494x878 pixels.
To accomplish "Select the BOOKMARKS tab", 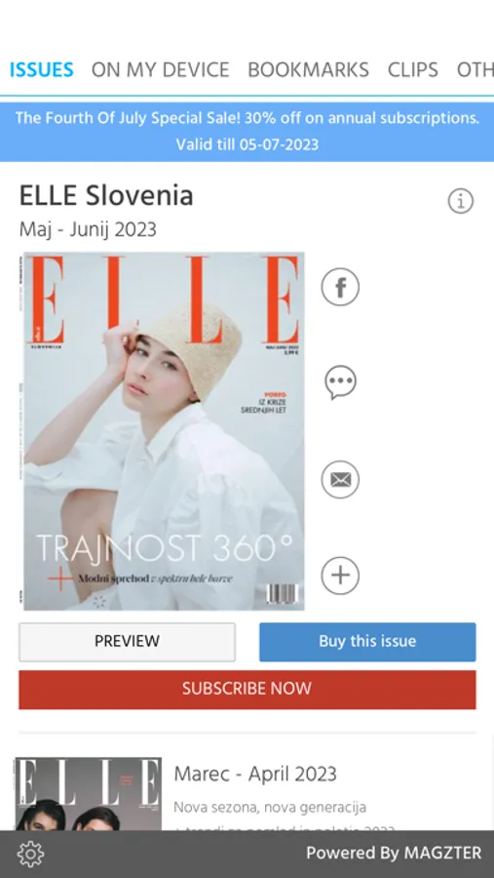I will [308, 70].
